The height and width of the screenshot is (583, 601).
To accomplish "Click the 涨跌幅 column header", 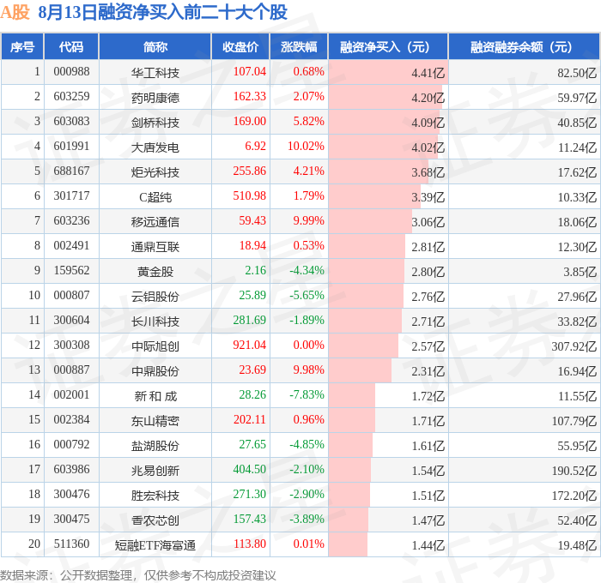I will (299, 46).
